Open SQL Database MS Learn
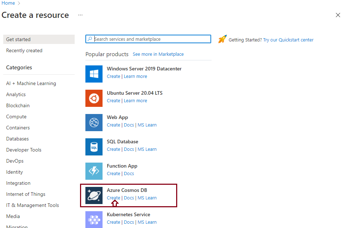The image size is (343, 228). coord(147,149)
